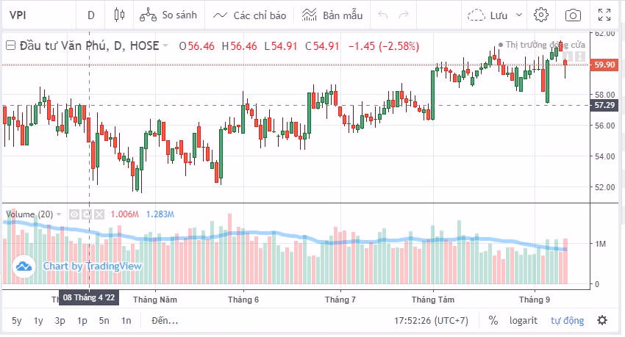The height and width of the screenshot is (337, 625).
Task: Click the Đến... go-to-date button
Action: click(x=165, y=320)
